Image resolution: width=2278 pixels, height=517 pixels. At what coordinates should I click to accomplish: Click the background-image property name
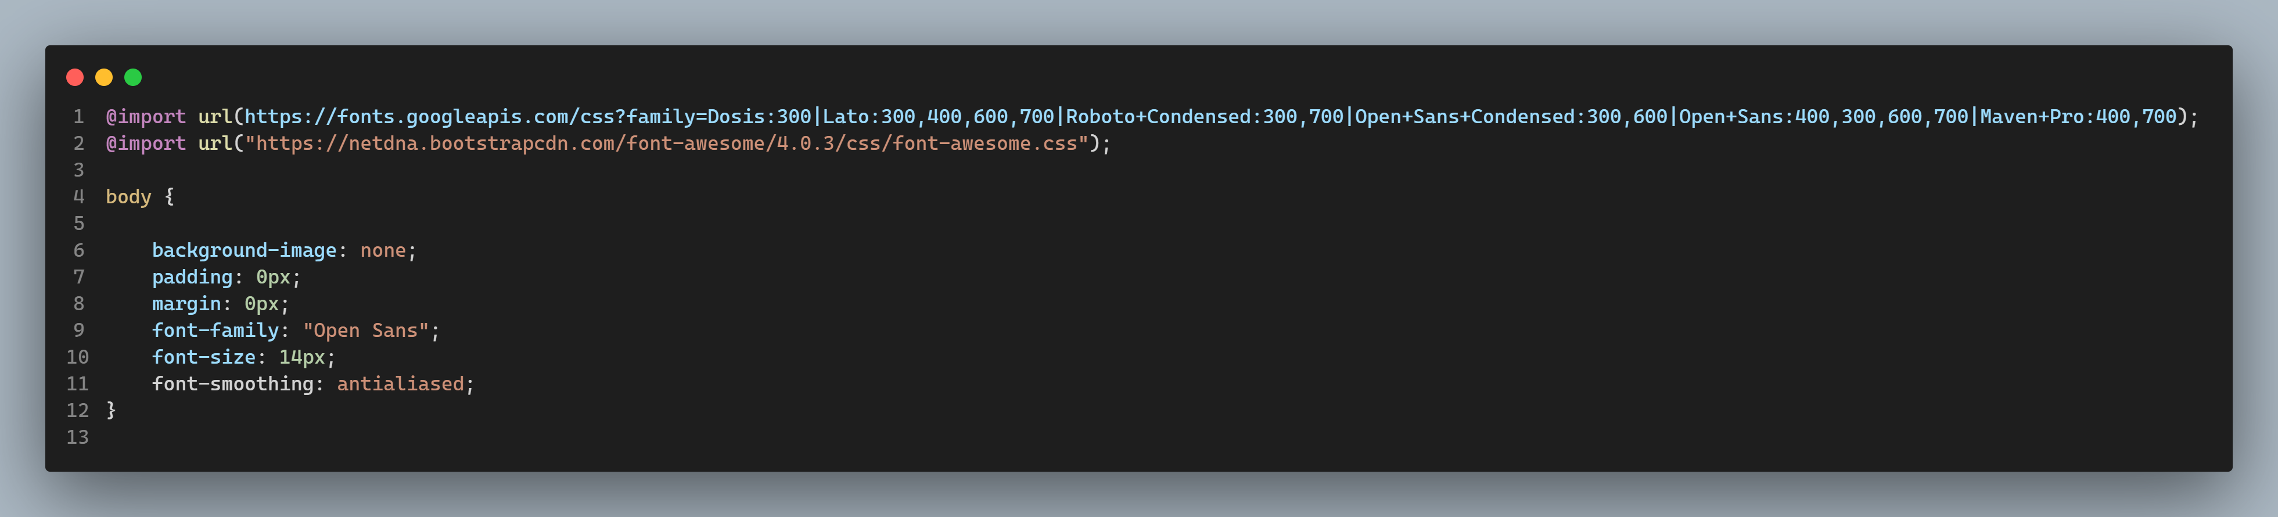click(244, 250)
